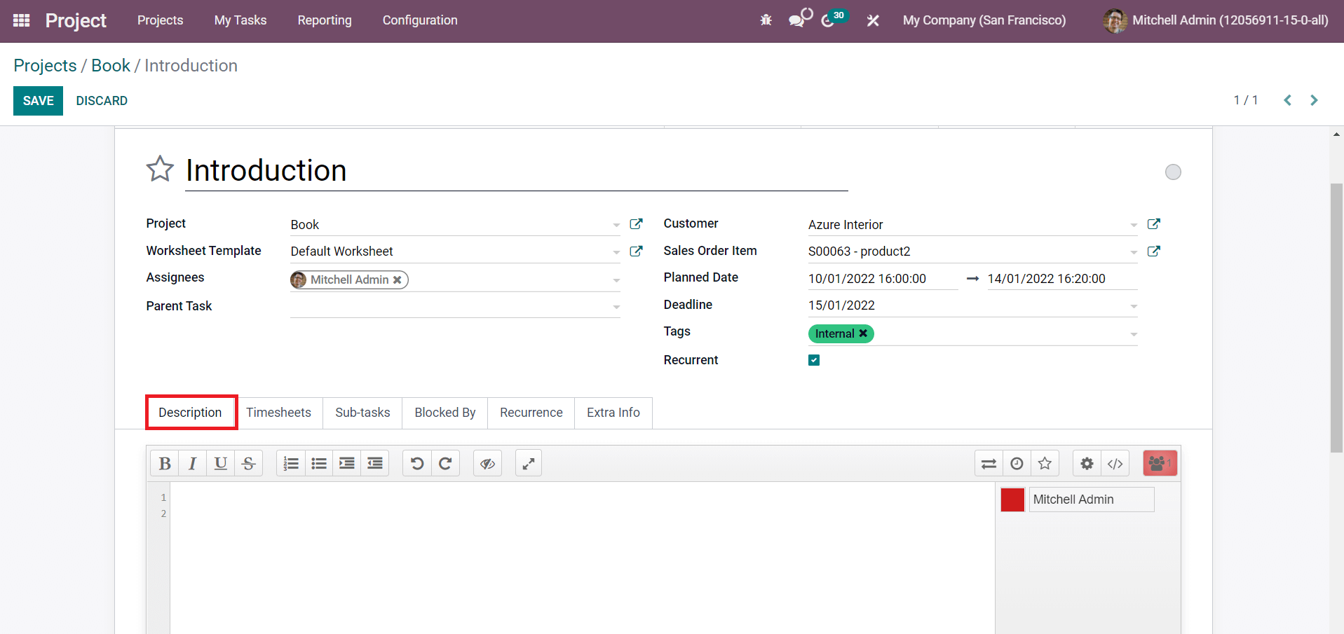This screenshot has width=1344, height=634.
Task: Save the task
Action: [x=38, y=101]
